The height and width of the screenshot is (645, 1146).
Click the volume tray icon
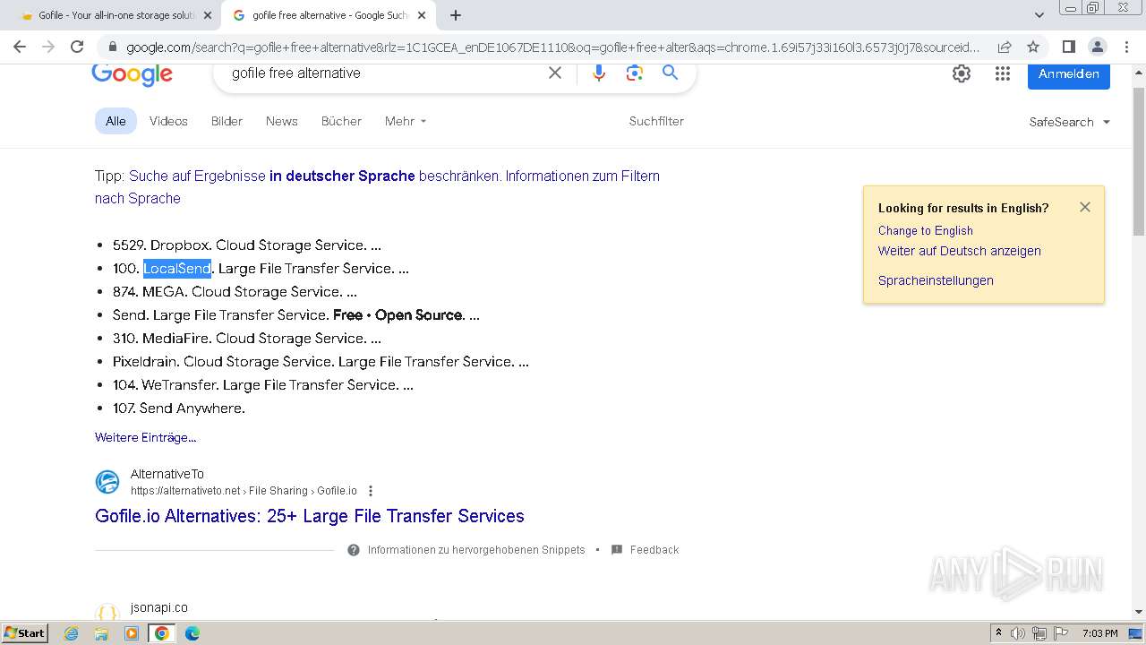coord(1018,633)
